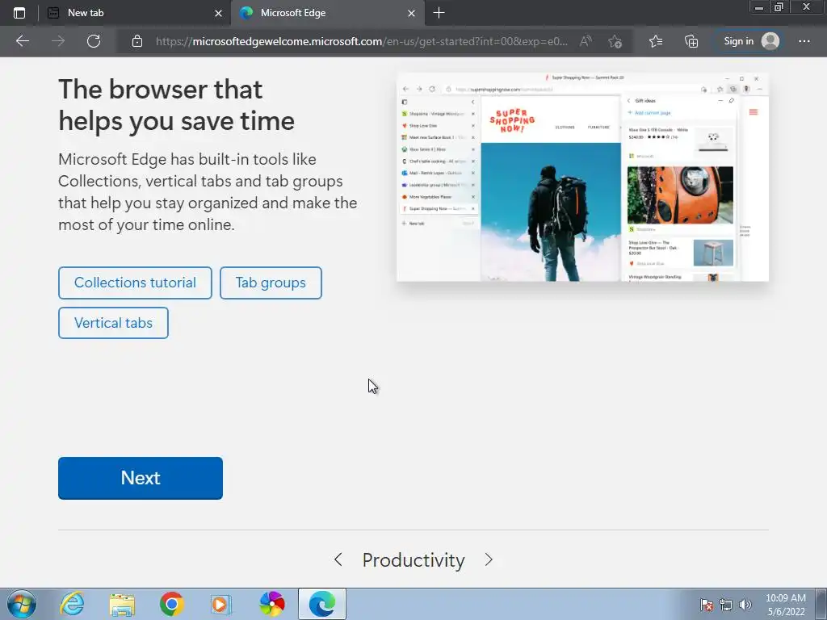Show desktop via taskbar edge button
This screenshot has height=620, width=827.
(821, 604)
